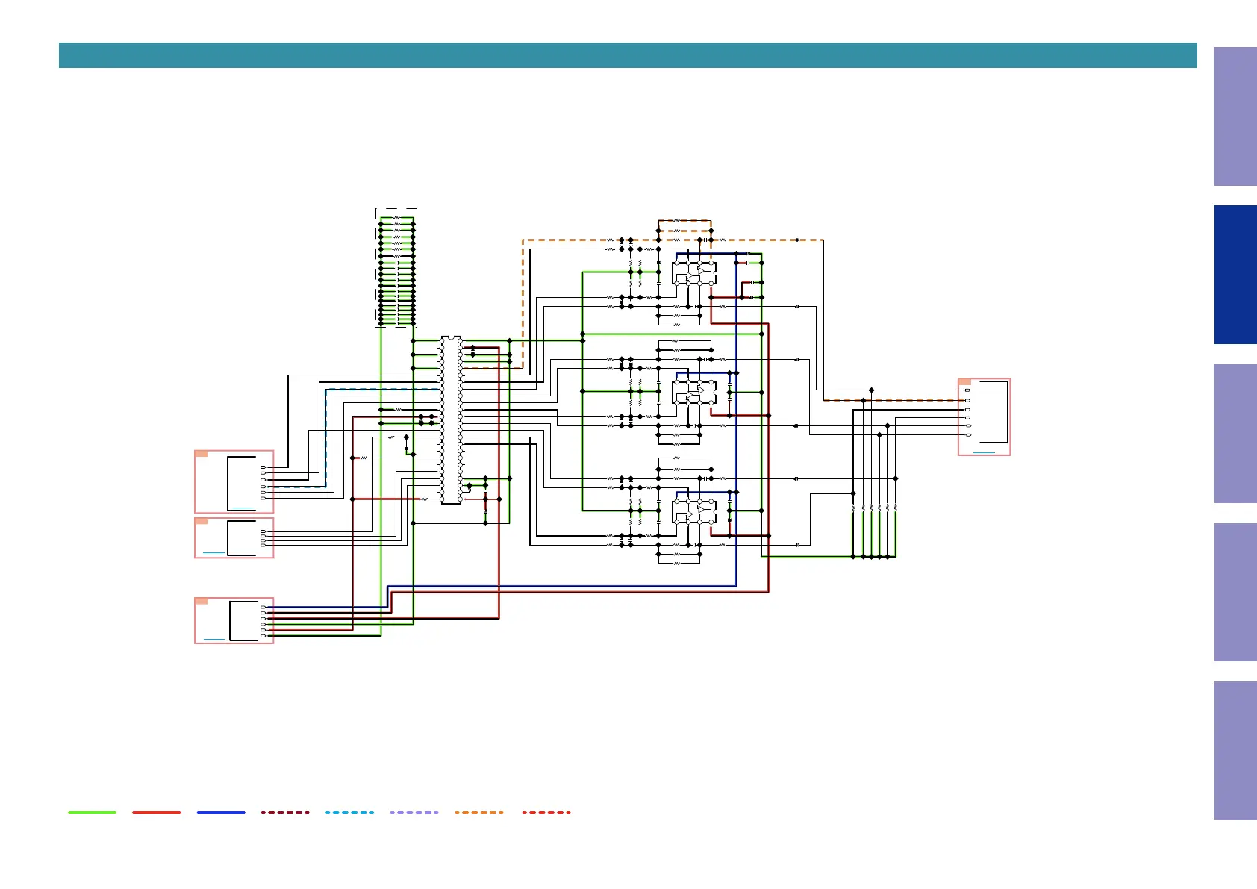
Task: Follow the cyan link in the bottom-left connector box
Action: point(213,639)
